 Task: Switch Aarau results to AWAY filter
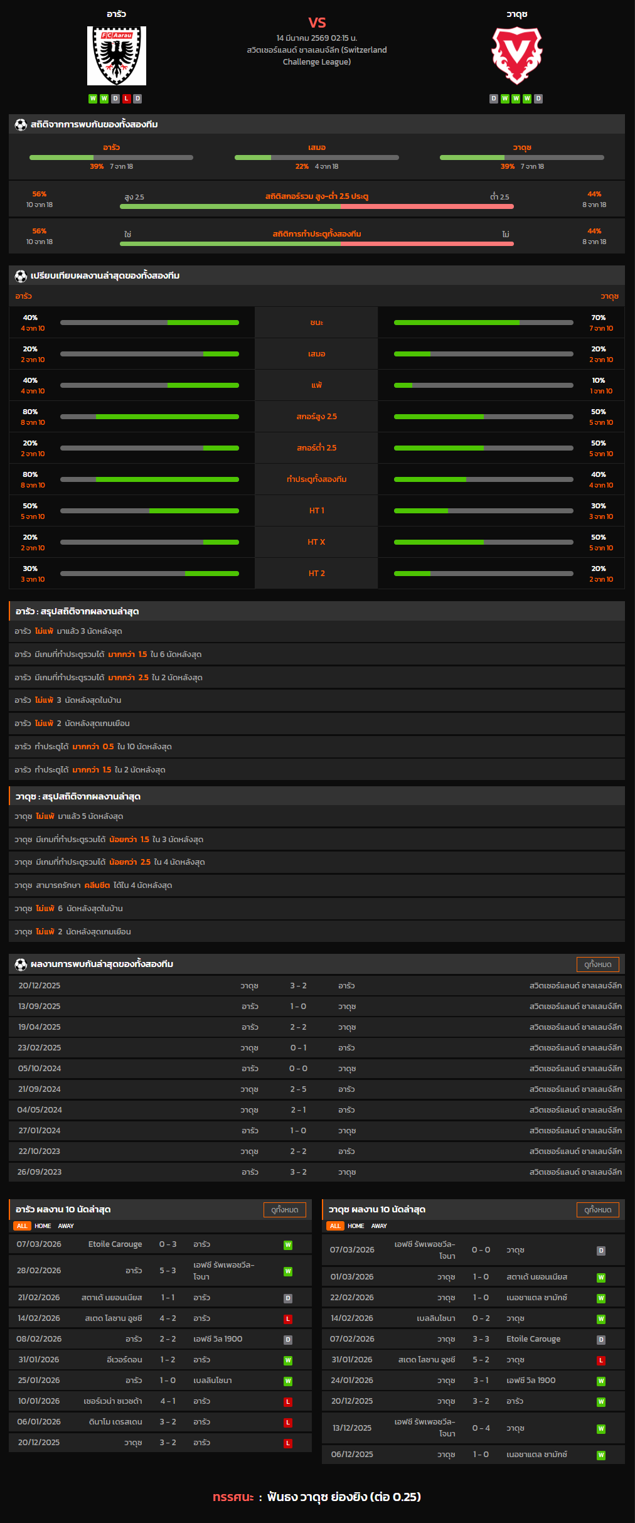click(x=66, y=1226)
